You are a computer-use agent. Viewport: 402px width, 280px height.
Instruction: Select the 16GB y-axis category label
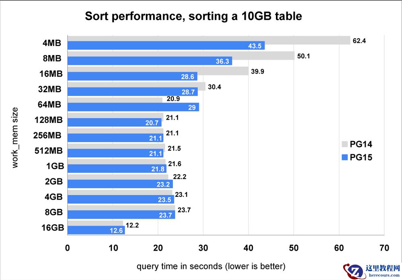tap(53, 228)
